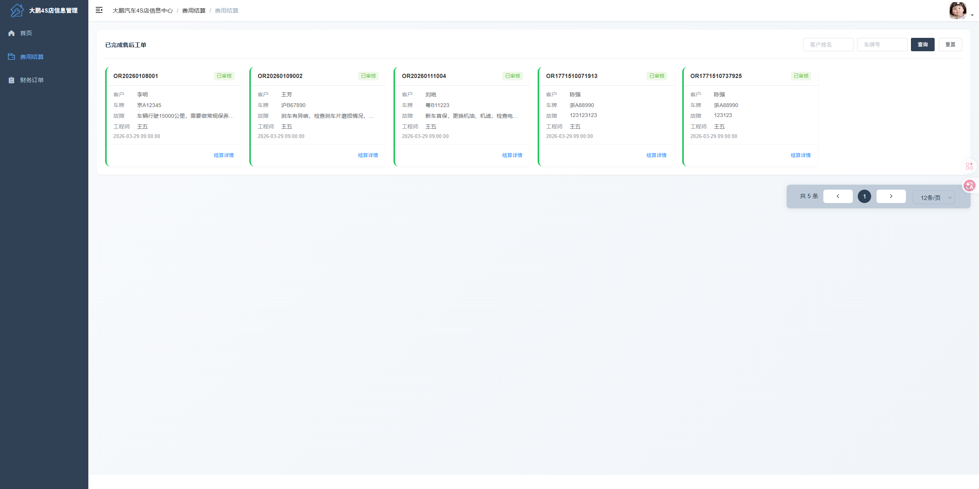Screen dimensions: 979x489
Task: Open the user avatar picture
Action: point(958,10)
